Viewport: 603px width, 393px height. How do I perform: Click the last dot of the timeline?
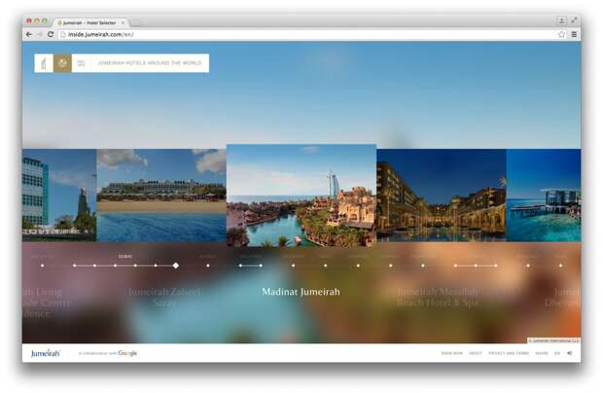(561, 266)
